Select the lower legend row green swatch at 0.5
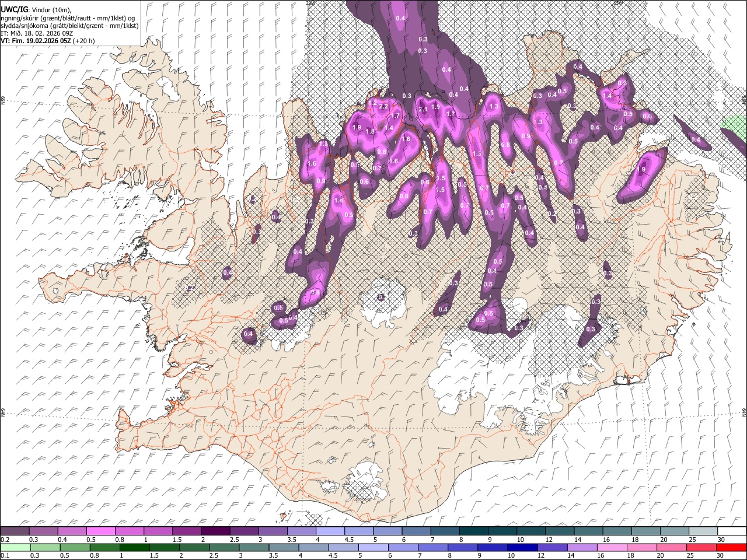Image resolution: width=747 pixels, height=560 pixels. [75, 547]
